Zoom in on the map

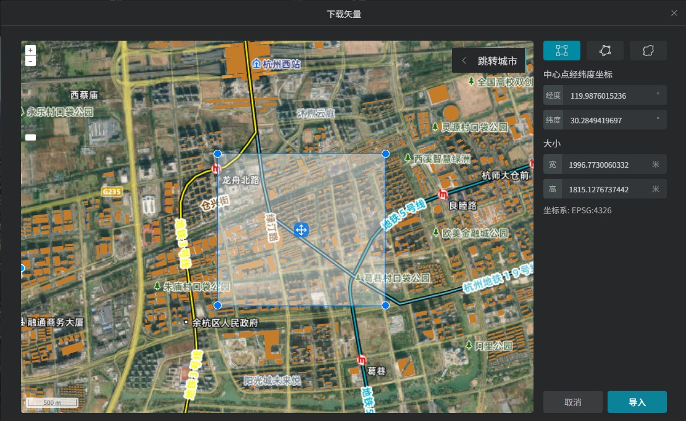coord(31,50)
